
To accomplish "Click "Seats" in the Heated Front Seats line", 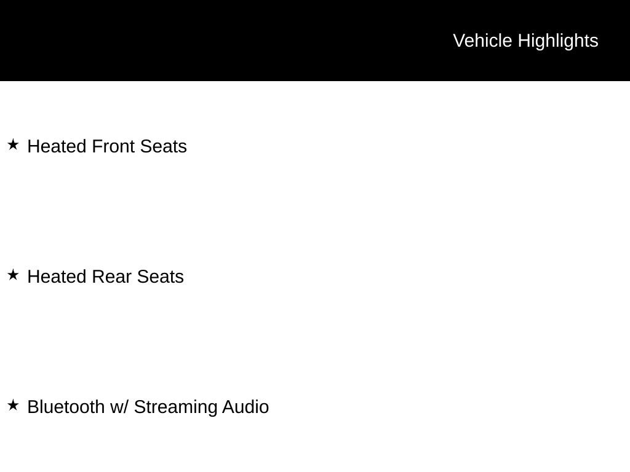I will 163,146.
